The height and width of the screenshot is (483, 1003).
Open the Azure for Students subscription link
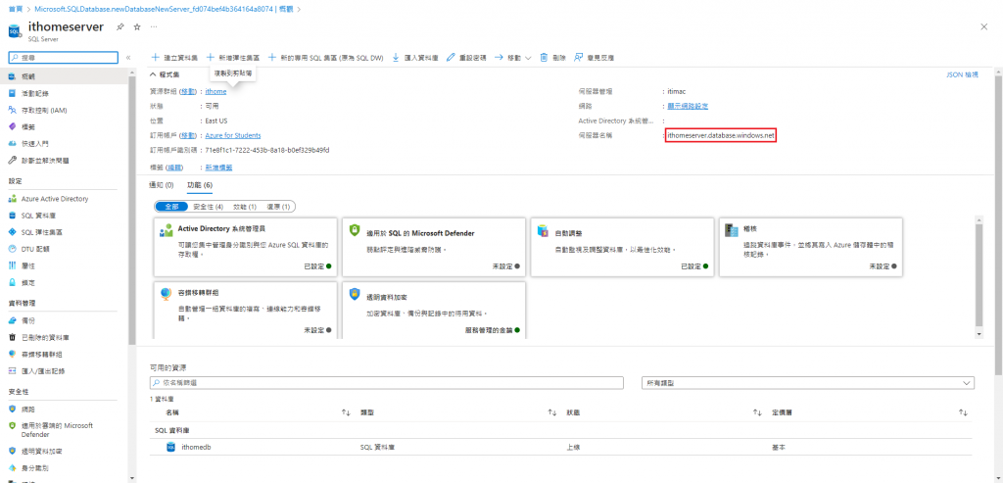pos(233,135)
